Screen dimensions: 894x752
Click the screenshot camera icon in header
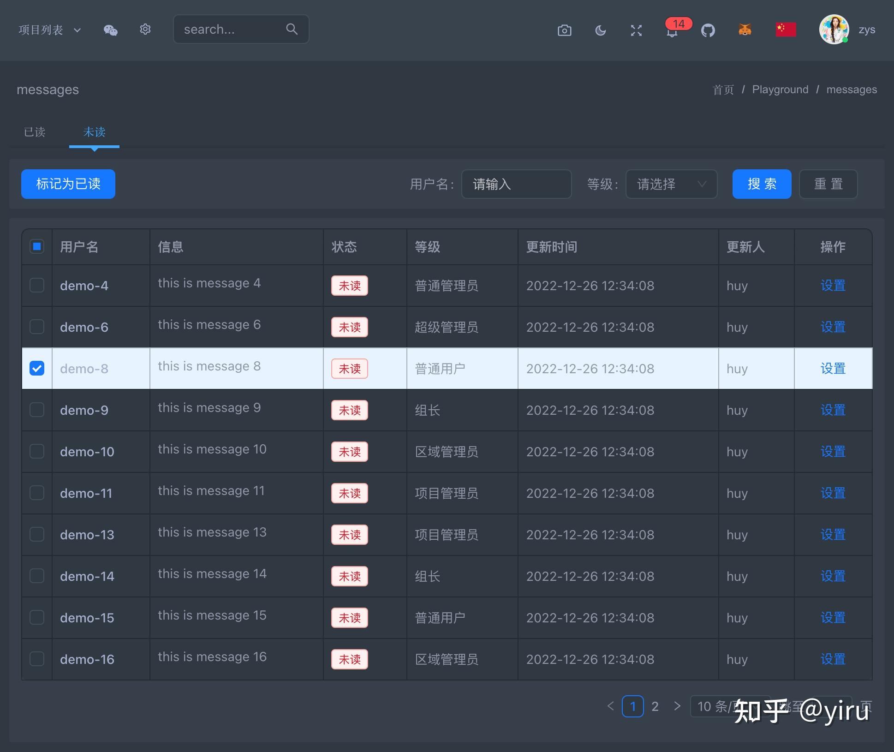point(564,30)
